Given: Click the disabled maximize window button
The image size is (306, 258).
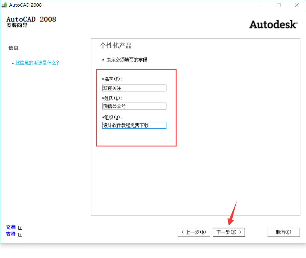Looking at the screenshot, I should click(x=279, y=5).
